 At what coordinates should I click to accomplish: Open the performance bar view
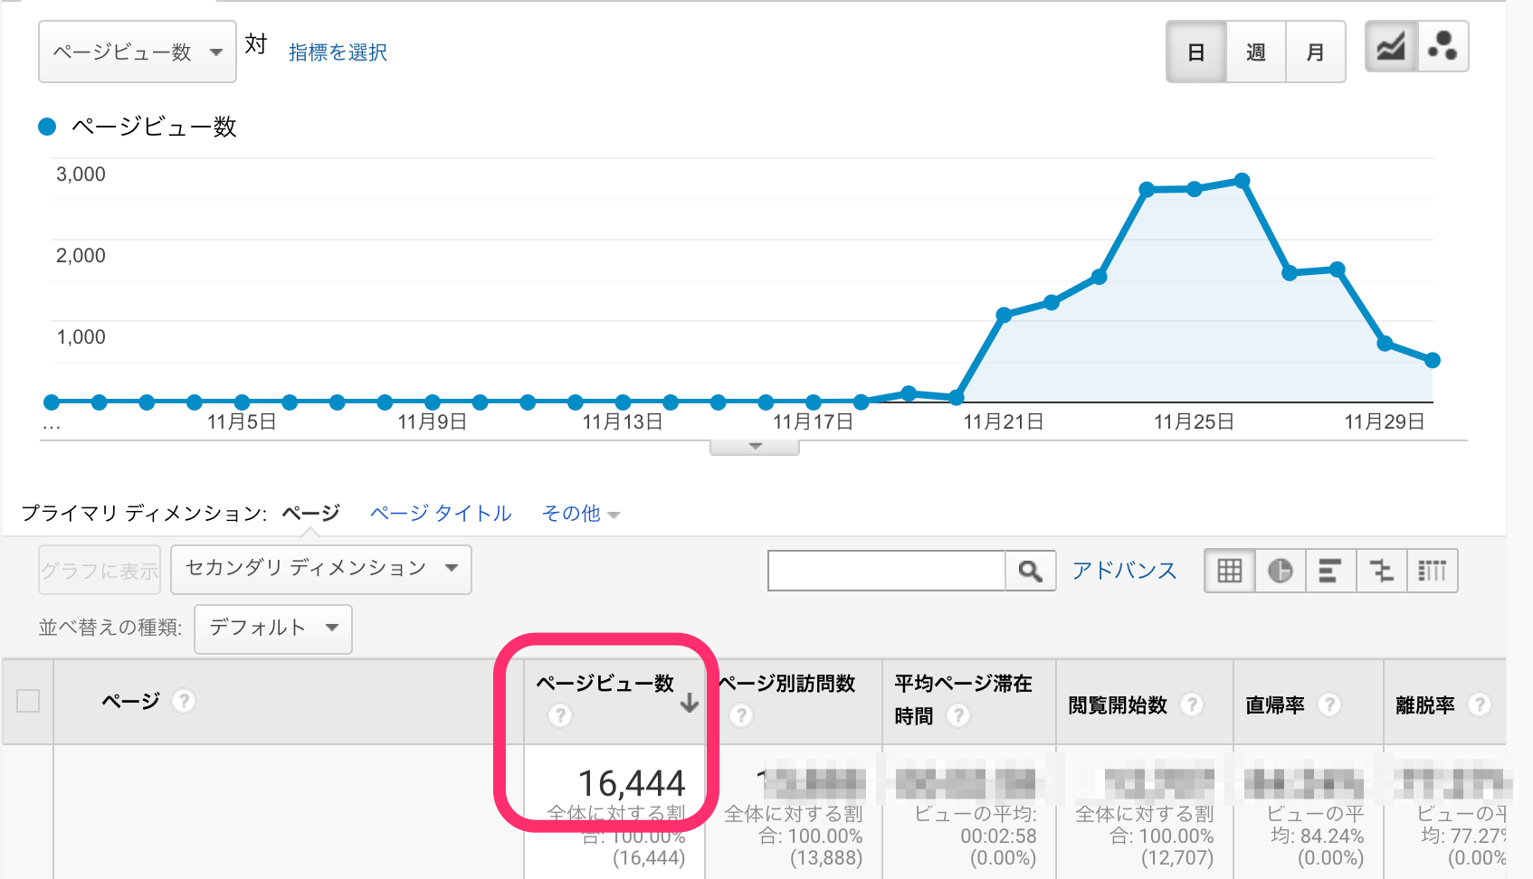(x=1330, y=571)
